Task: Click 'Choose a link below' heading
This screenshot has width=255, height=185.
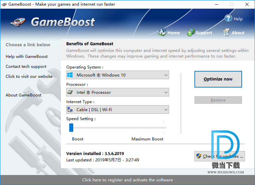Action: tap(28, 45)
